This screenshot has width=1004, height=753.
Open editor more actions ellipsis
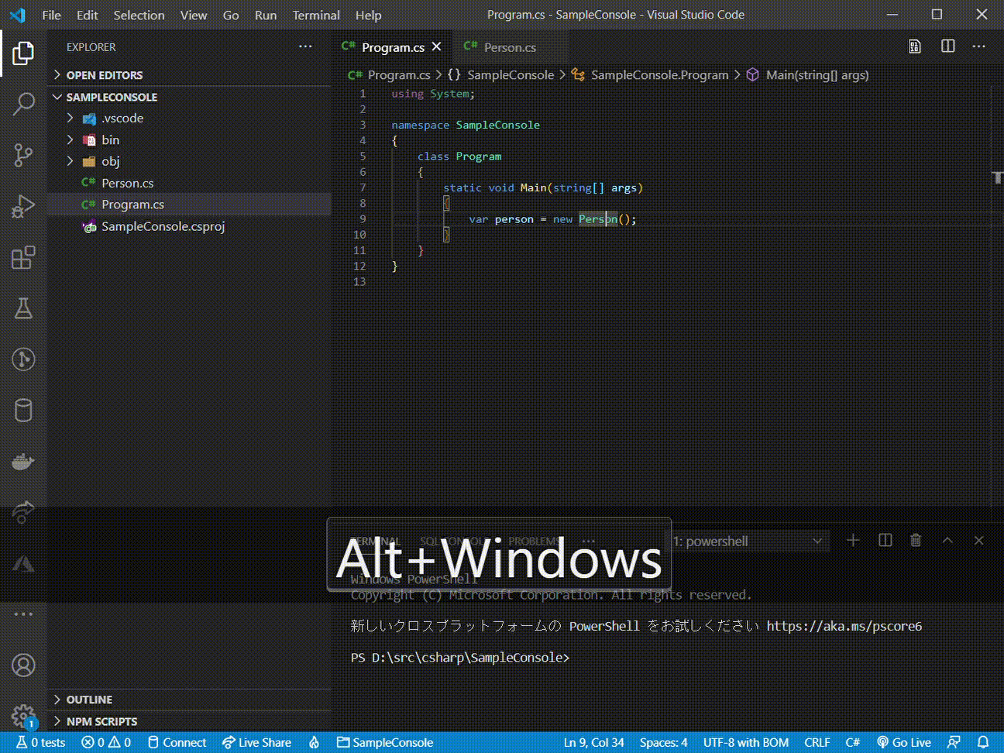coord(979,46)
